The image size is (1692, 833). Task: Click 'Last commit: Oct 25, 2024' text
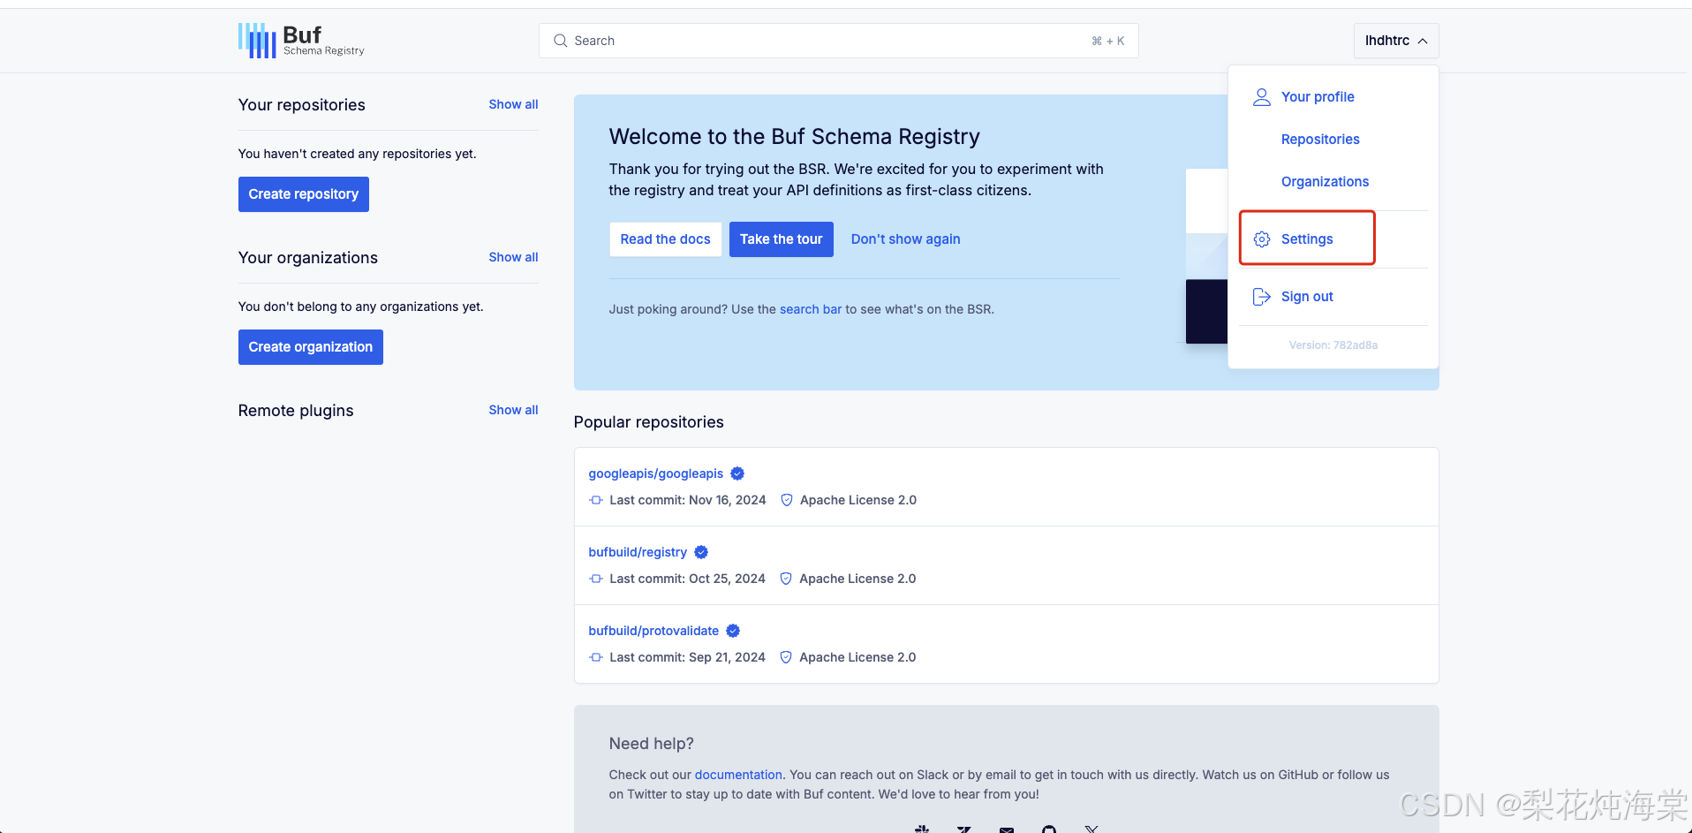pos(687,579)
